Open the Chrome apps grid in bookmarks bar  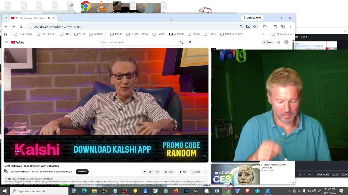[x=5, y=34]
